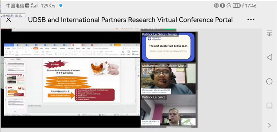Expand the right-pointing chevron at bottom right
Viewport: 277px width, 132px height.
click(x=269, y=125)
